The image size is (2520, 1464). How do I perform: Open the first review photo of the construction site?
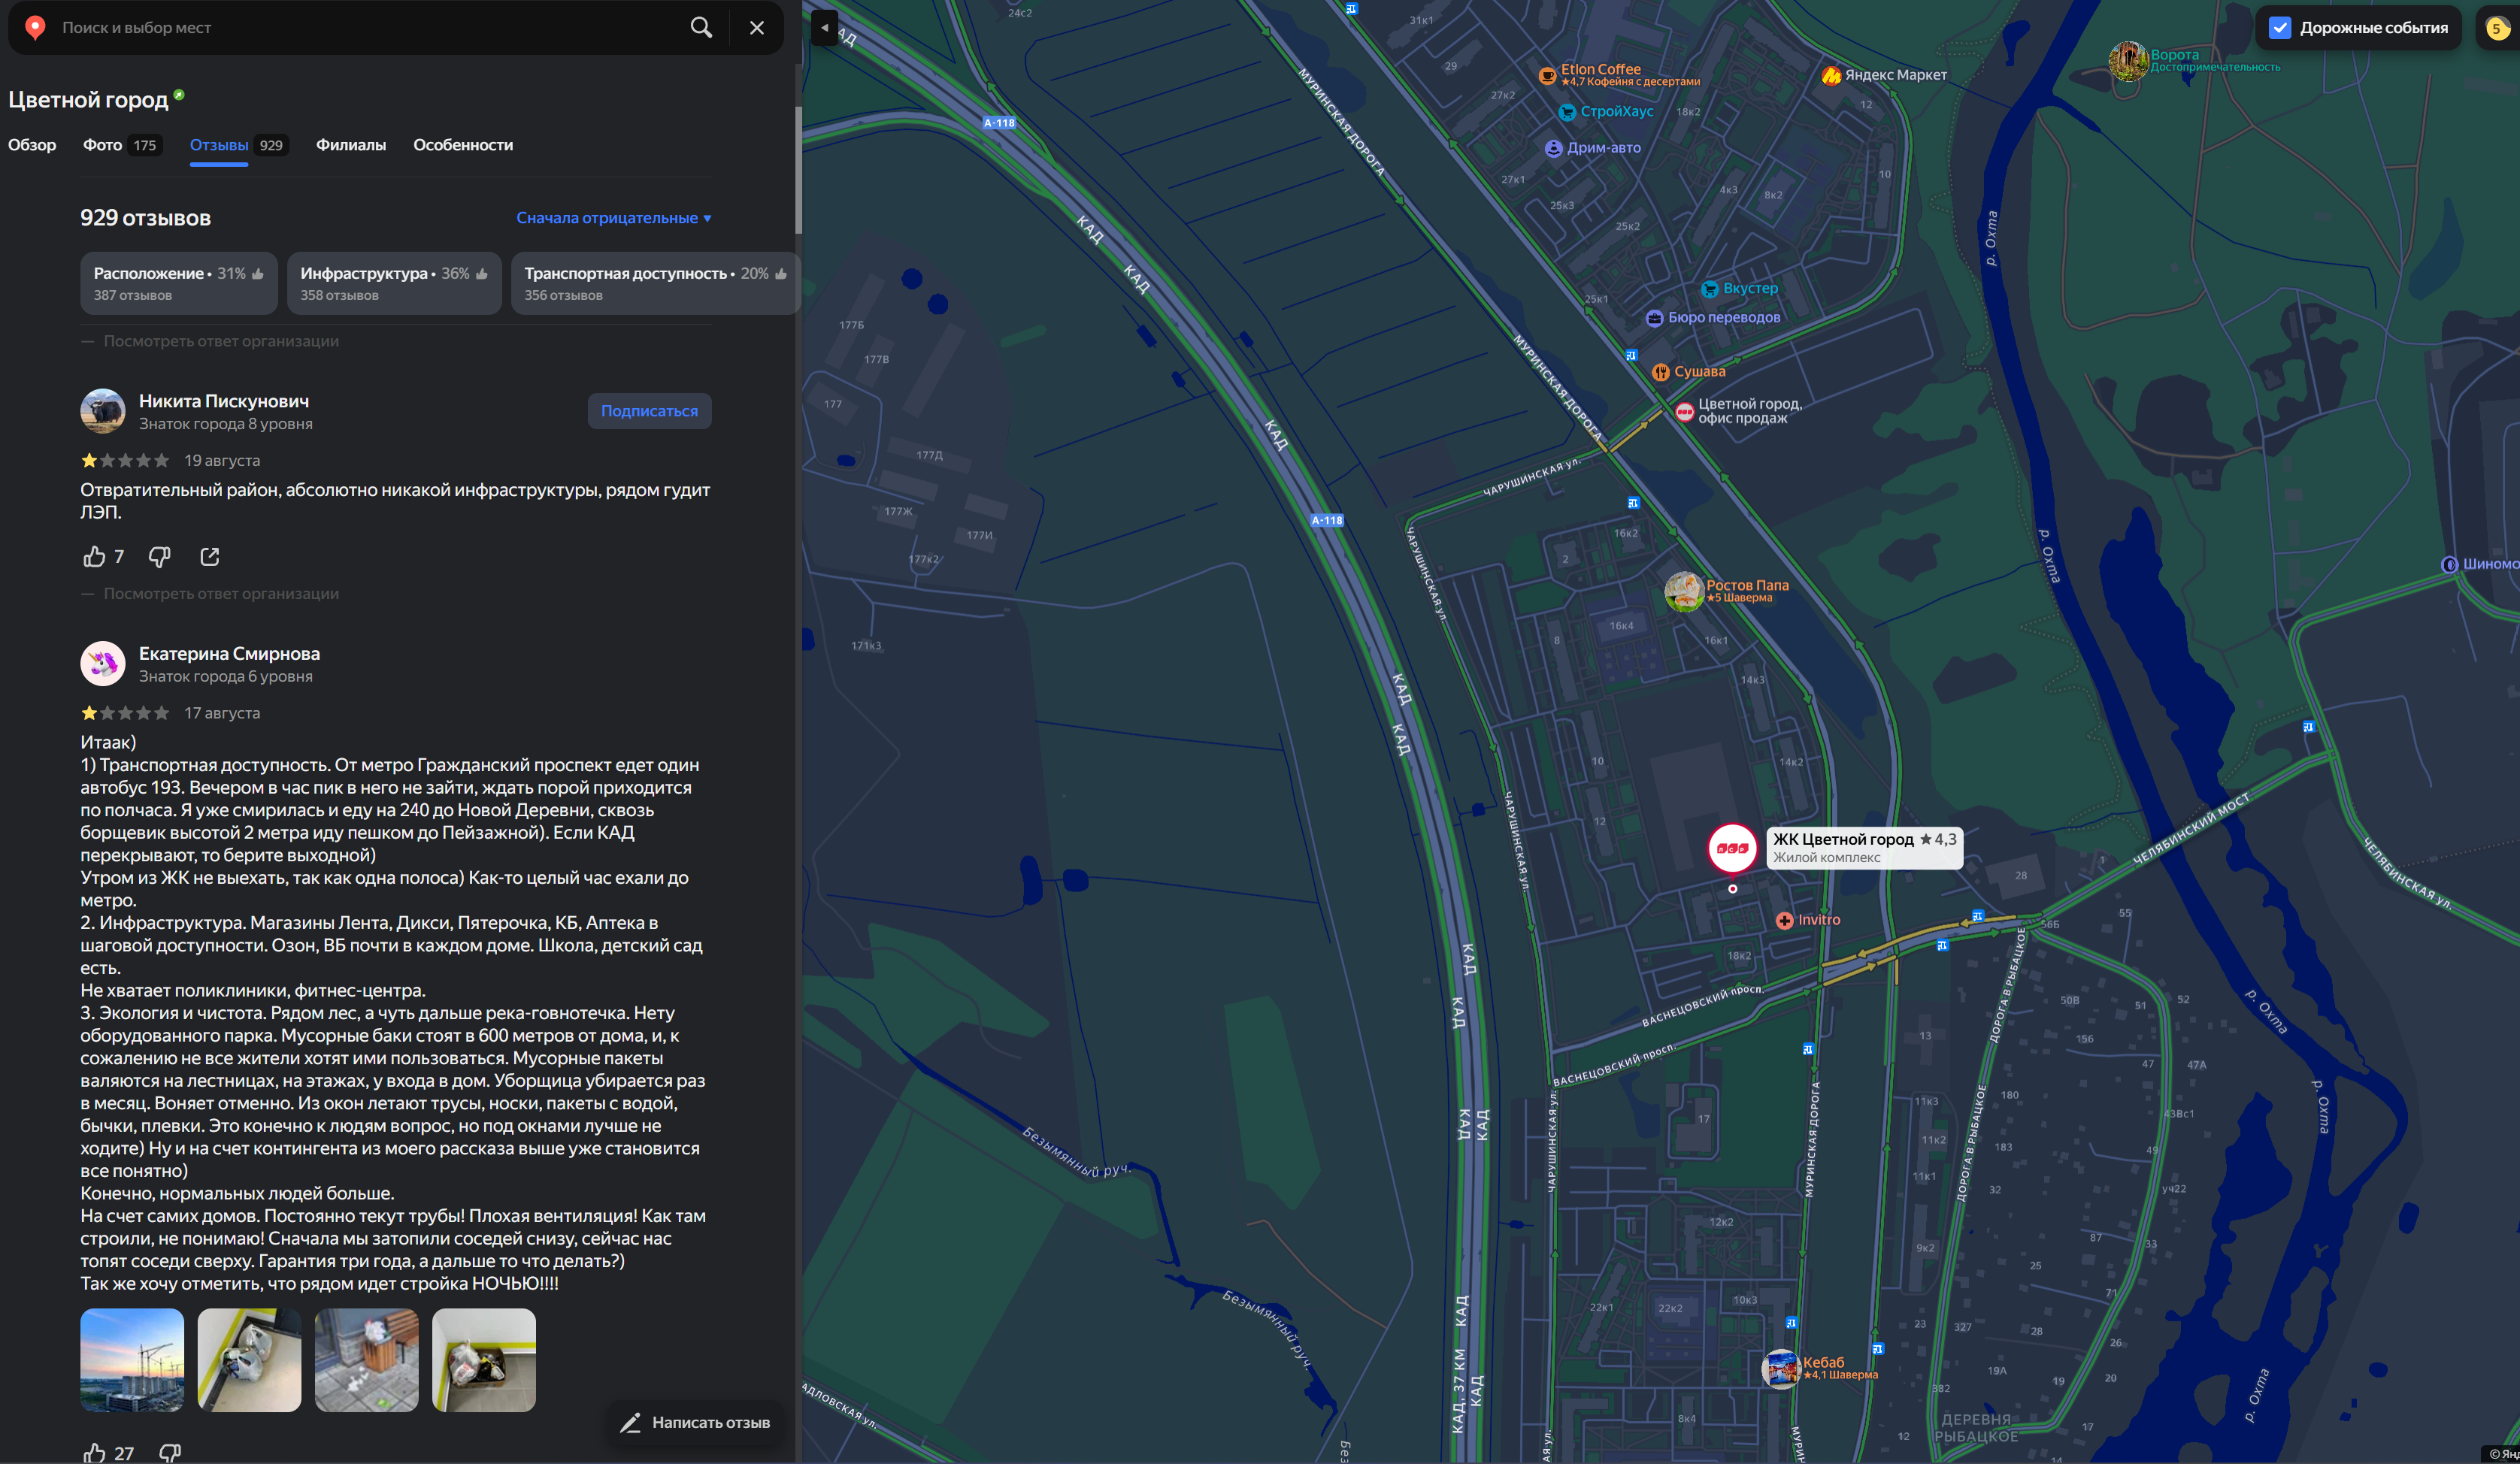(x=132, y=1360)
